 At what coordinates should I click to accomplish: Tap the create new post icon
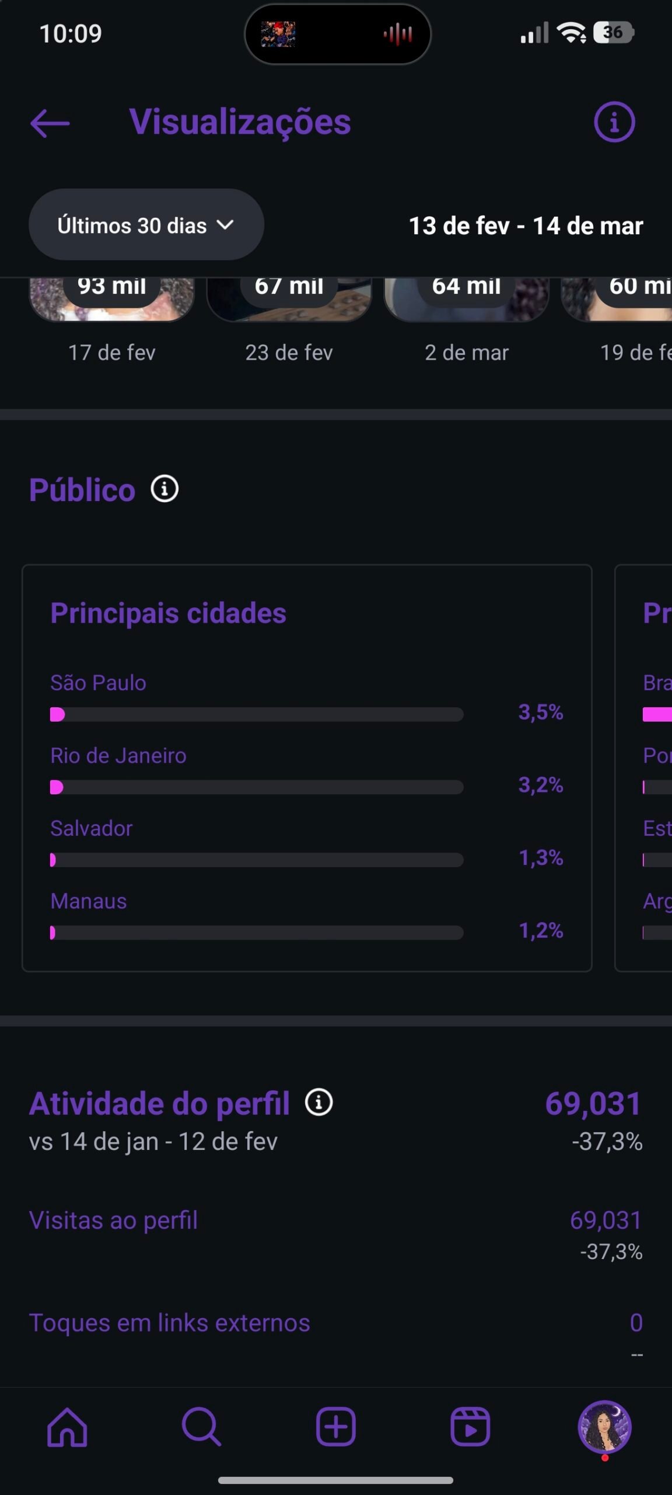tap(336, 1427)
